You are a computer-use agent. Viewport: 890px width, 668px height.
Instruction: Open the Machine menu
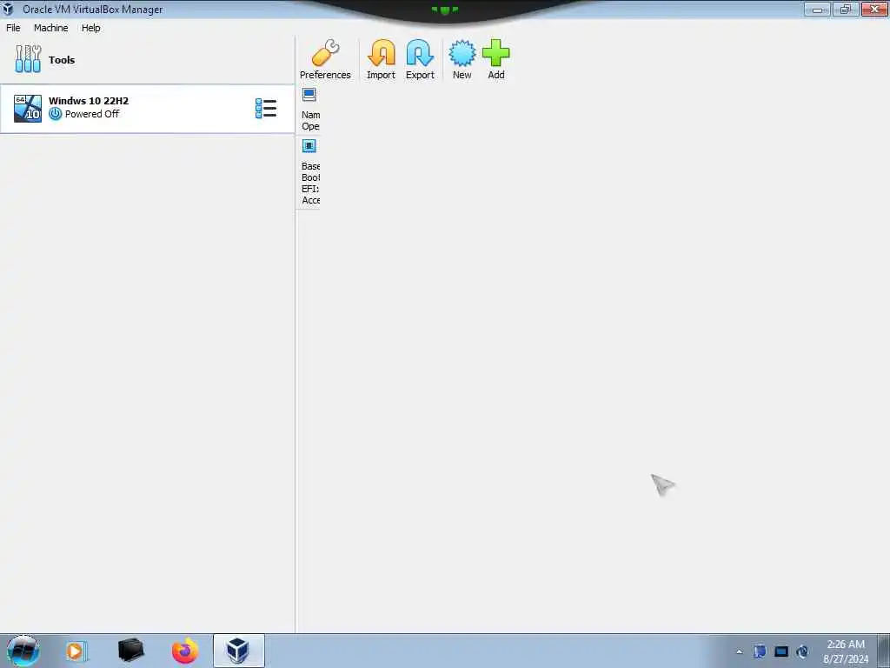coord(51,28)
